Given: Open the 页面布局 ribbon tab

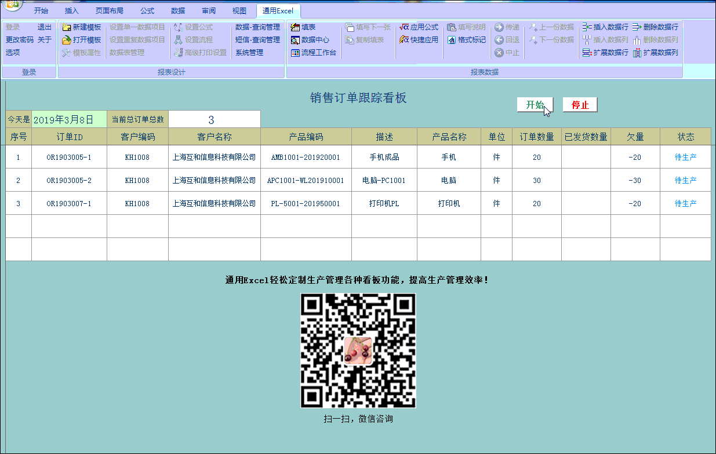Looking at the screenshot, I should [110, 11].
